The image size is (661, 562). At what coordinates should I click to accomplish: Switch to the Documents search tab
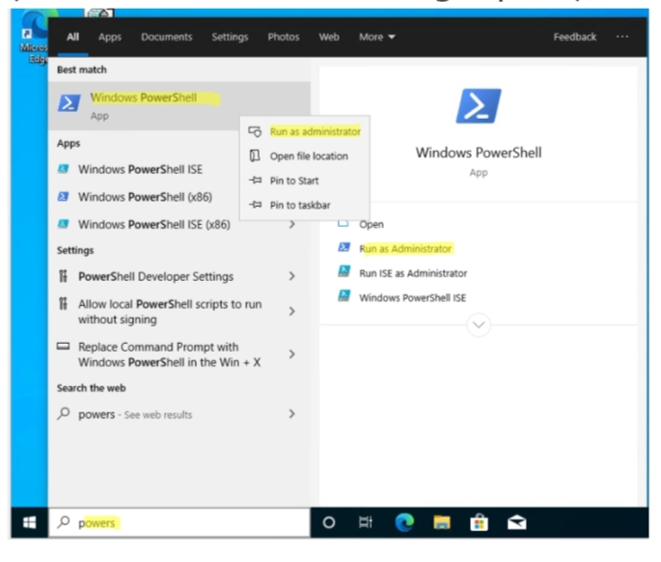tap(167, 37)
